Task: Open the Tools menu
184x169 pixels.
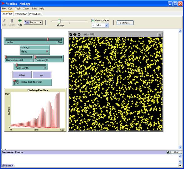Action: 18,8
